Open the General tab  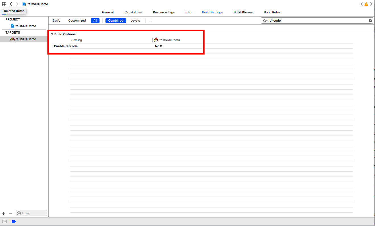tap(108, 12)
